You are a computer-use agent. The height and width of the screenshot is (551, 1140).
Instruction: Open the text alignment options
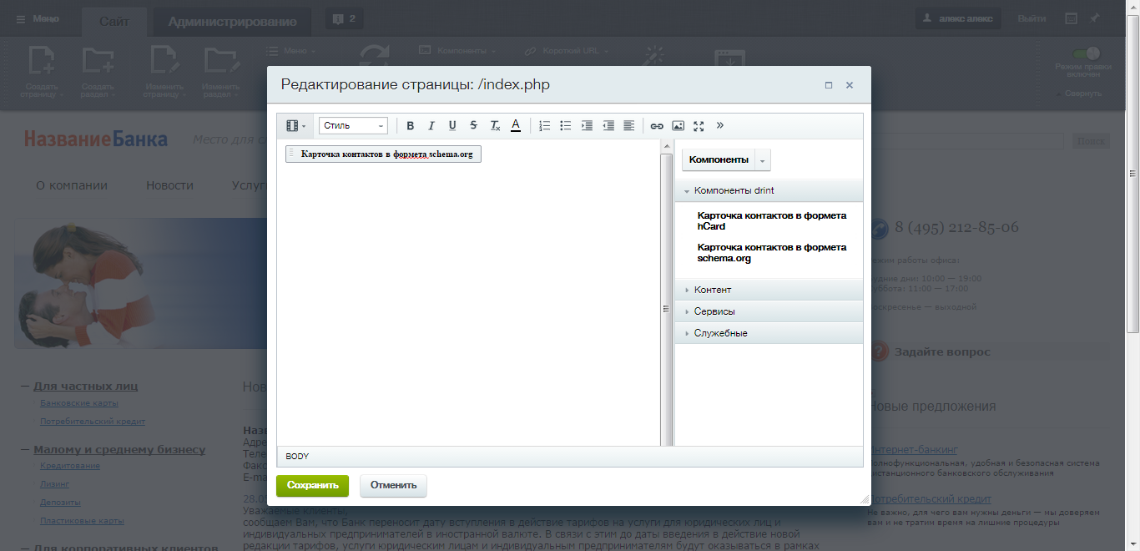click(629, 126)
